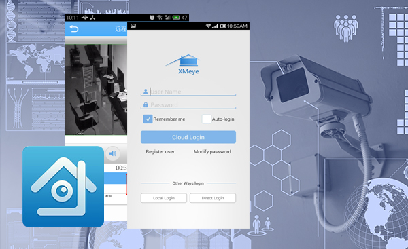Click the back arrow in blue header

pos(74,28)
